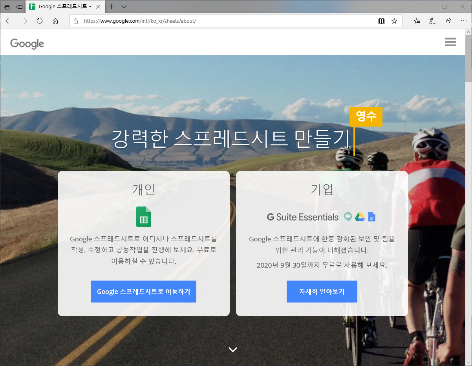Go to the home page icon
The height and width of the screenshot is (366, 472).
click(55, 21)
